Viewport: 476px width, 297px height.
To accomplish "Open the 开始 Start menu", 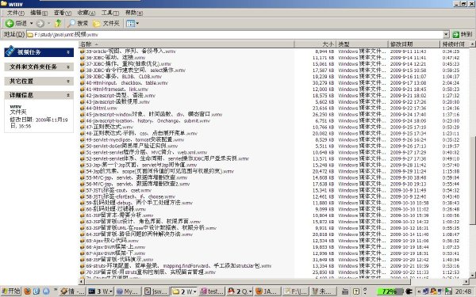I will click(x=11, y=291).
